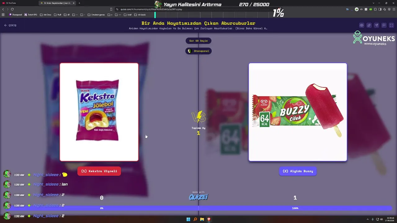
Task: Click the paper-plane share icon
Action: coord(377,25)
